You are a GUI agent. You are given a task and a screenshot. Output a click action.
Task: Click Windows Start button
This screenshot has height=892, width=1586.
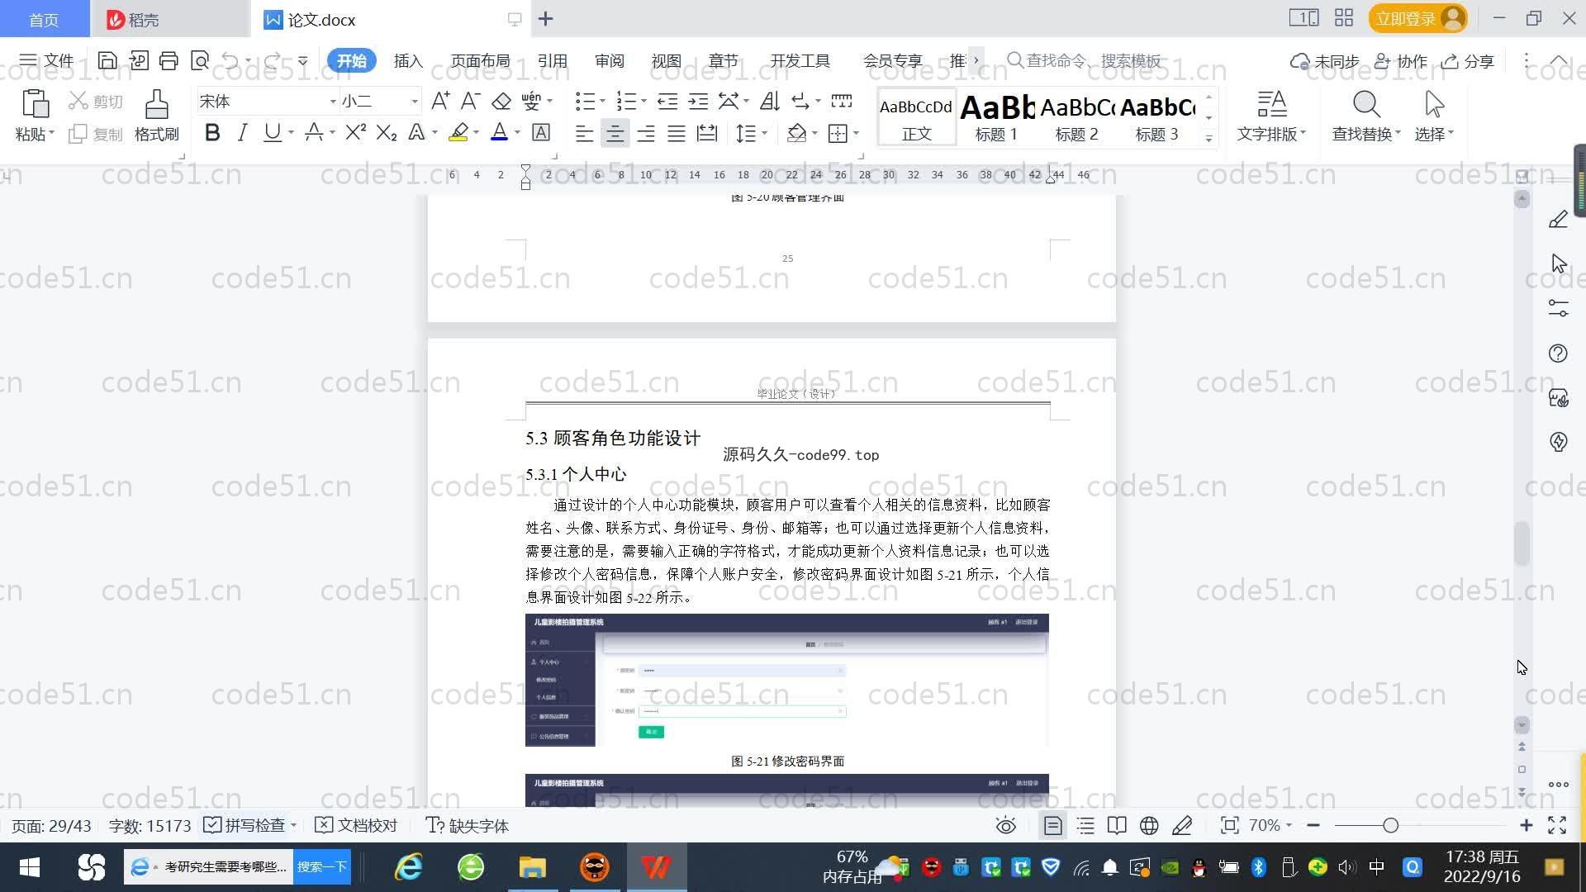tap(30, 867)
